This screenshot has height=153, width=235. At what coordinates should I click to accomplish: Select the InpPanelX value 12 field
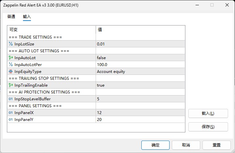(140, 112)
